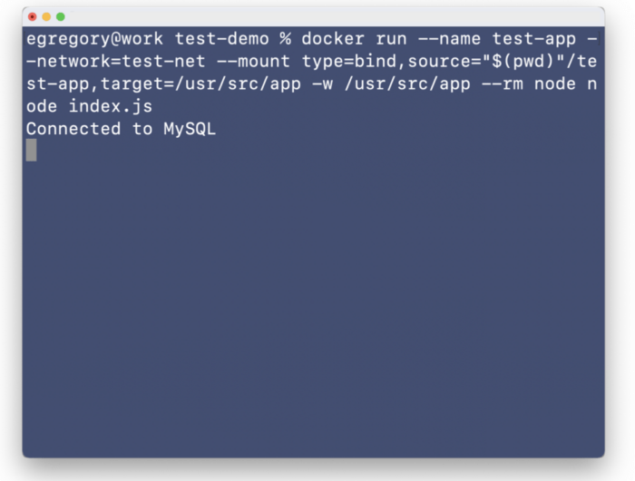
Task: Click the % prompt symbol
Action: [x=286, y=39]
